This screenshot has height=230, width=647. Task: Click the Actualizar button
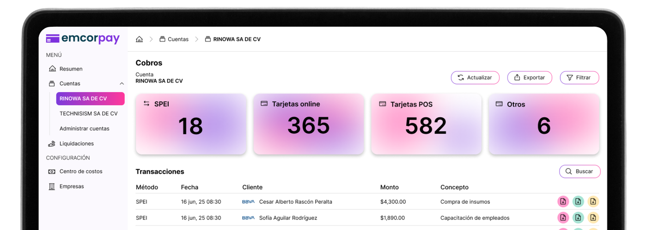pyautogui.click(x=475, y=77)
